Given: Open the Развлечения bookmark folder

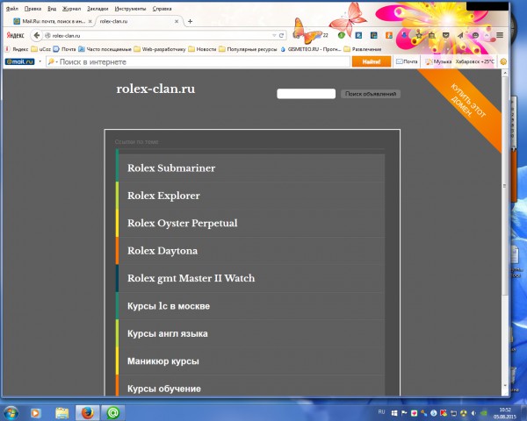Looking at the screenshot, I should click(x=362, y=49).
